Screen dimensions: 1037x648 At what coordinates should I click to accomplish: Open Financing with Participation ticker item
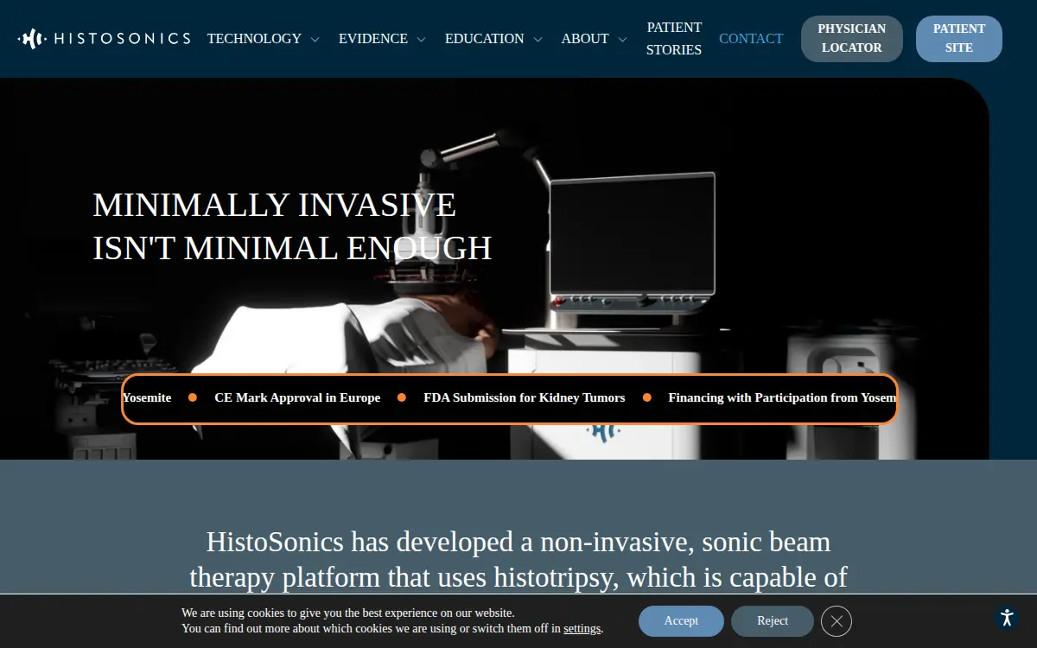point(782,398)
